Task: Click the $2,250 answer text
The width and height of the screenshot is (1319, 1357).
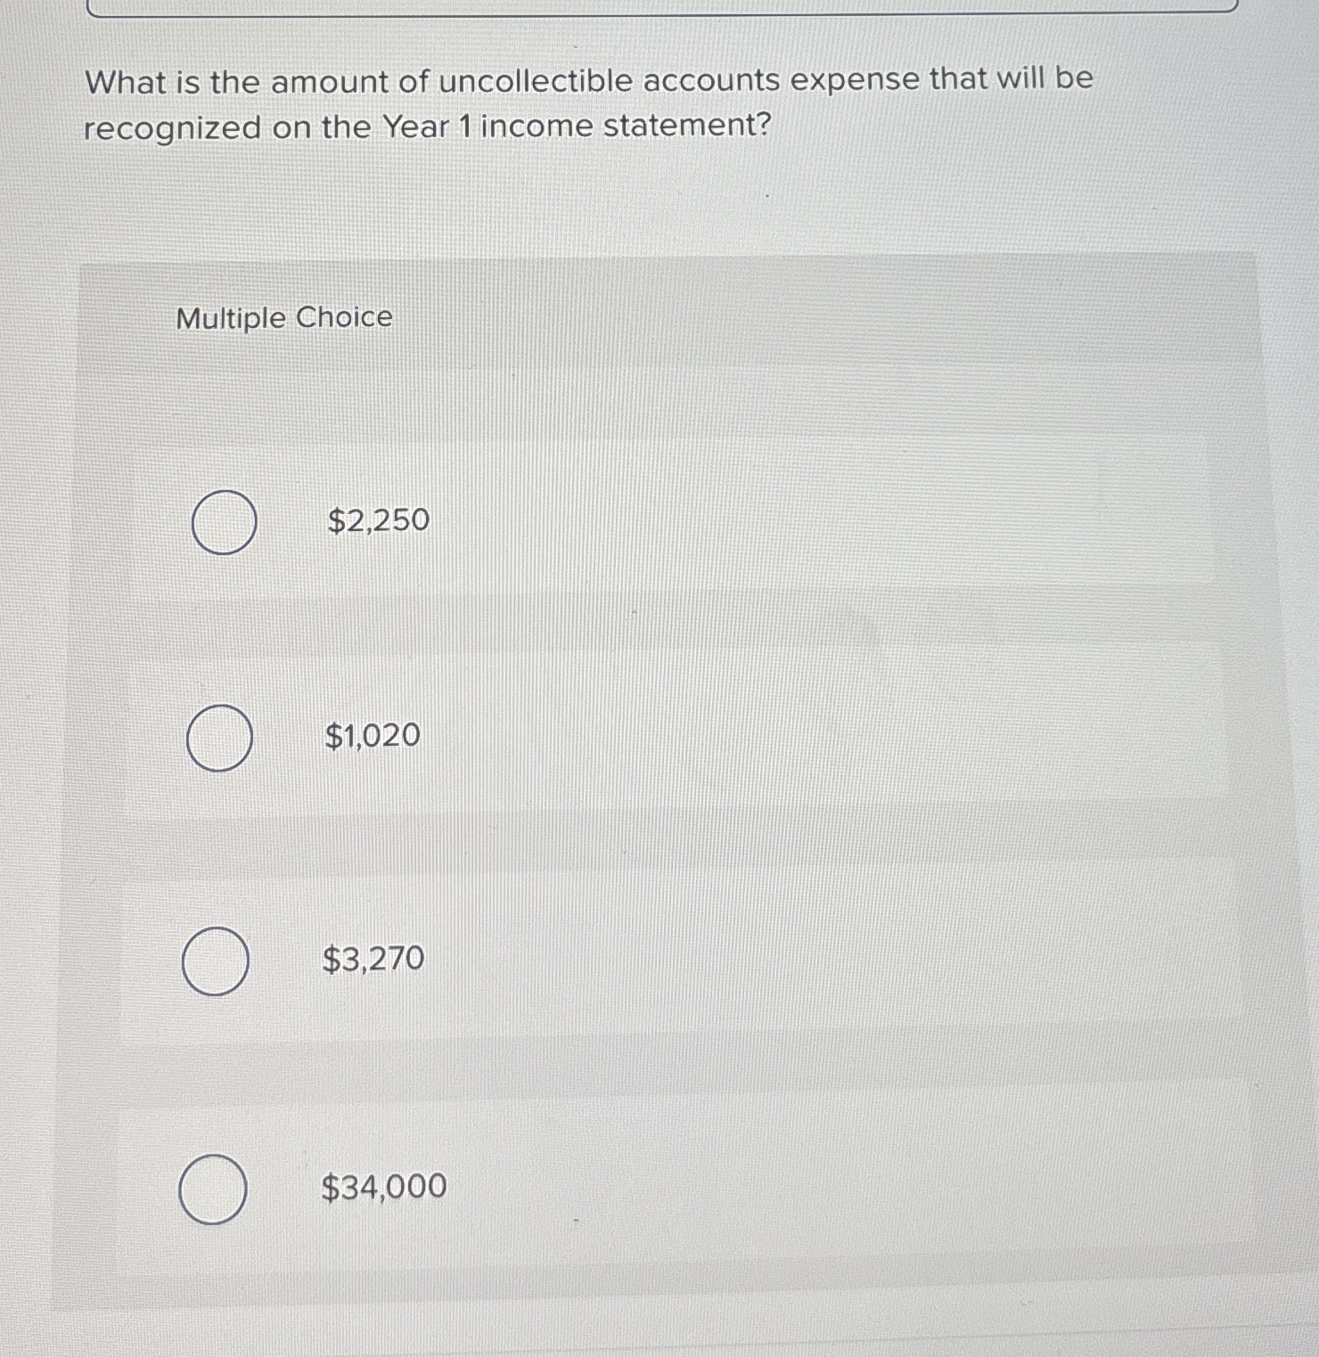Action: click(x=377, y=521)
